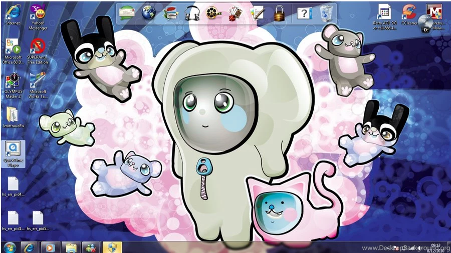
Task: Open the globe web browser dock icon
Action: pos(148,12)
